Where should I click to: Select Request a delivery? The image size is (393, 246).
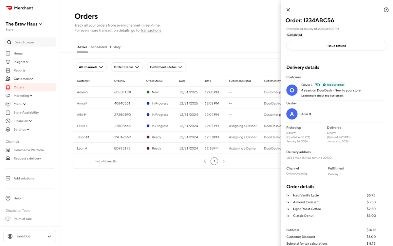pos(27,158)
